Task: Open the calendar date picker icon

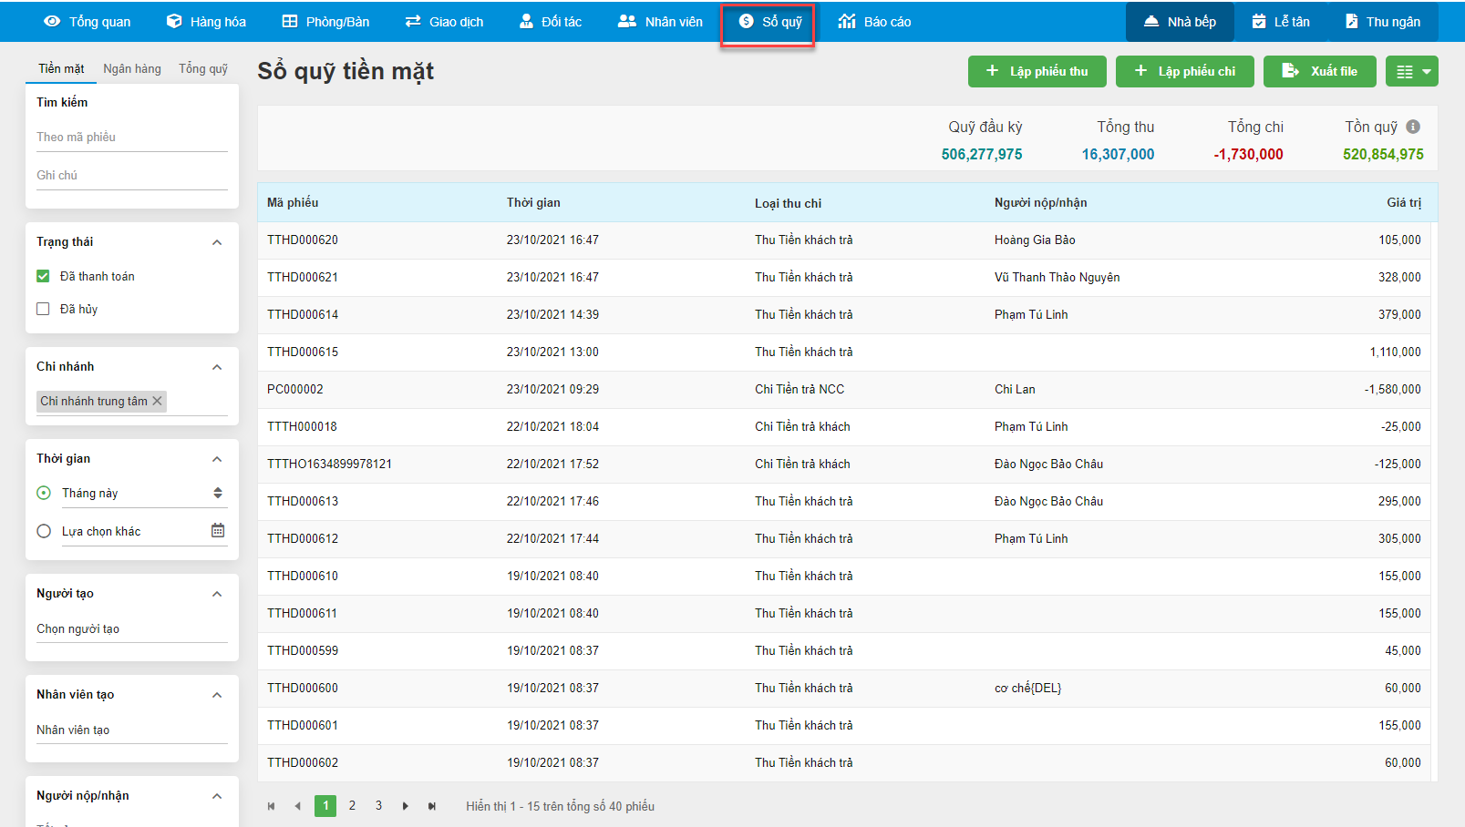Action: [218, 530]
